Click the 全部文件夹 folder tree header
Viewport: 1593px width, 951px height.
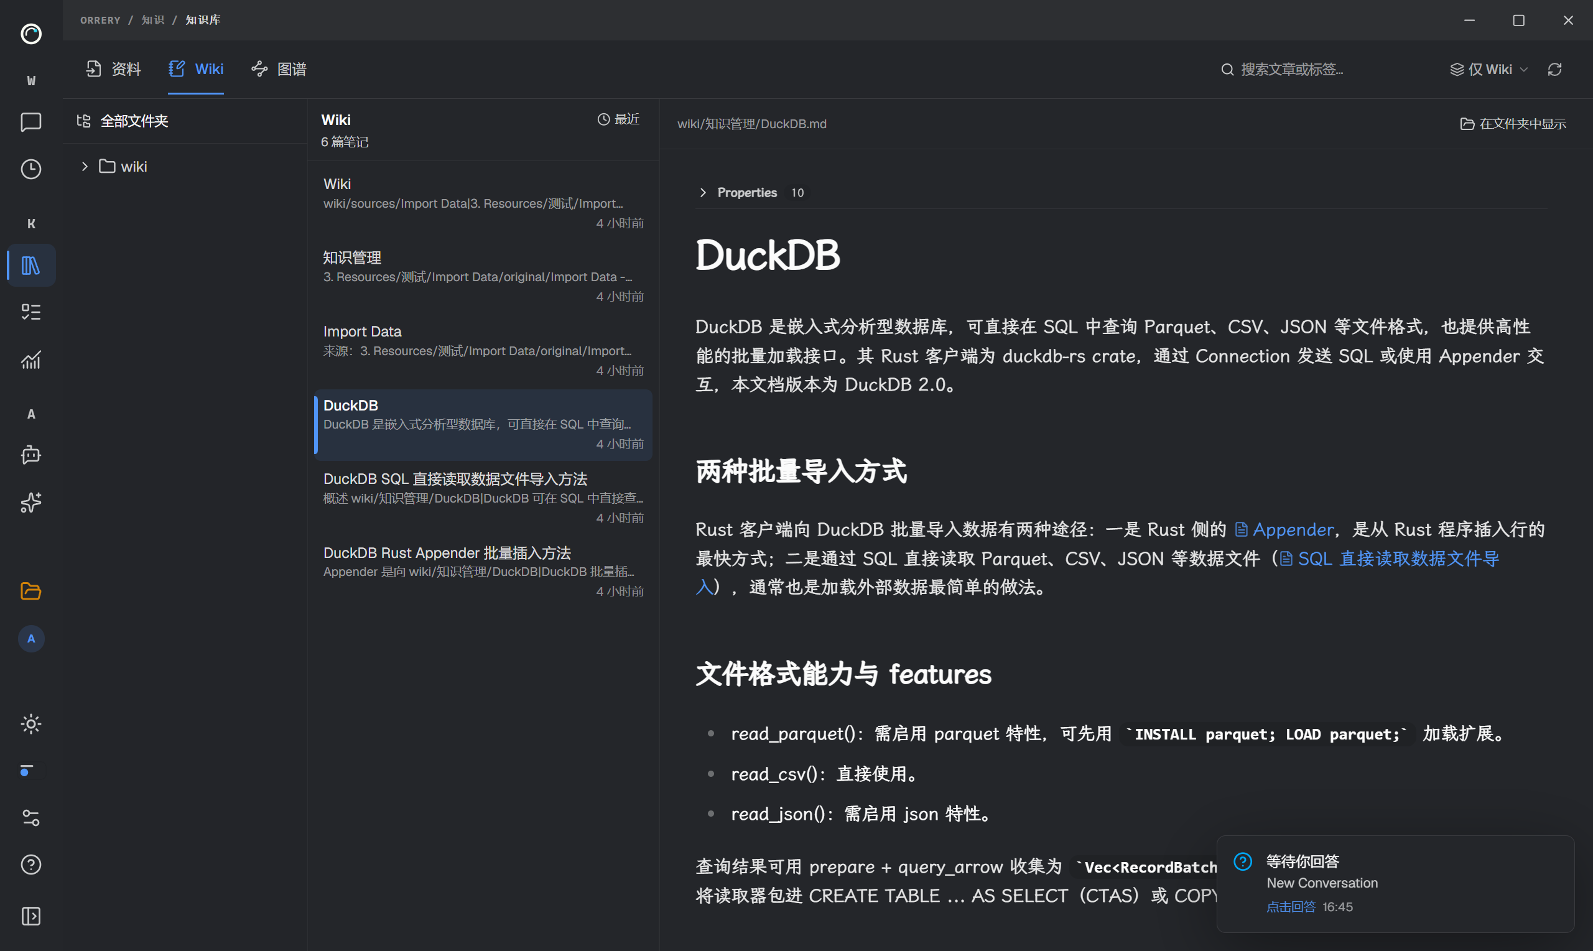coord(123,121)
